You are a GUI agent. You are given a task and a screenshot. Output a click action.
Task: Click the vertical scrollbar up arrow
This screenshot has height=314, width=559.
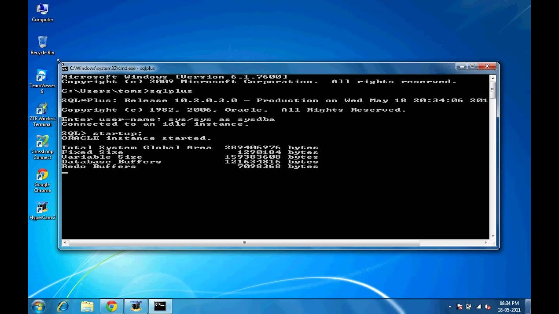point(493,78)
